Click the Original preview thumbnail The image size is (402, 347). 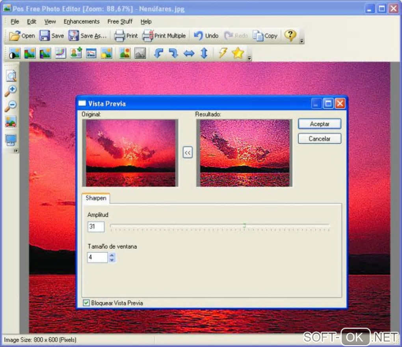pos(130,153)
